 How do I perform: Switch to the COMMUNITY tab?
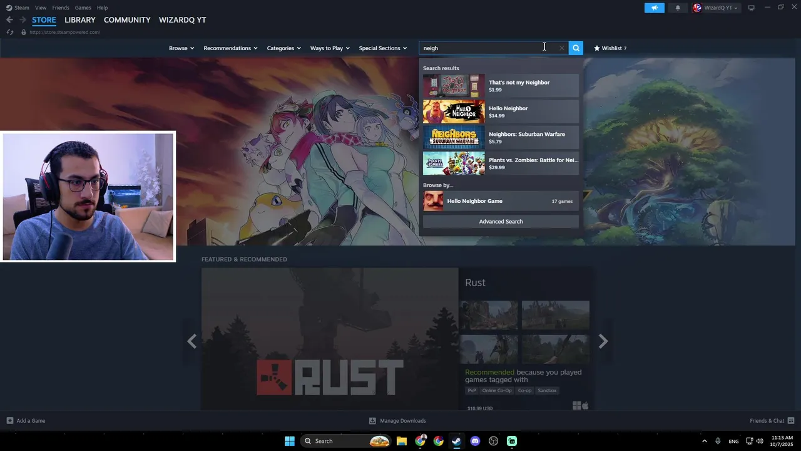(127, 20)
